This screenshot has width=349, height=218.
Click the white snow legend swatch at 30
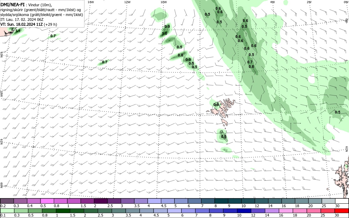tap(342, 201)
